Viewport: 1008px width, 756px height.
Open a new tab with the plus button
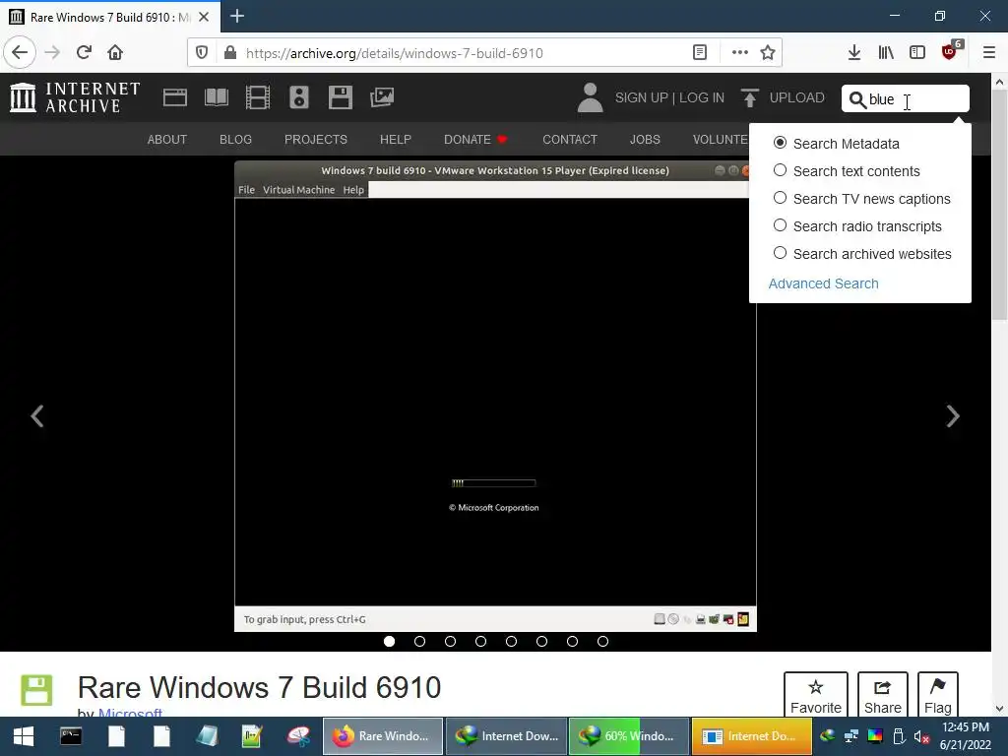[x=237, y=16]
